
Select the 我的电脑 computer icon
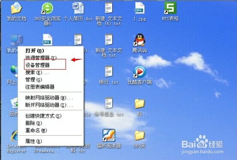(x=16, y=40)
